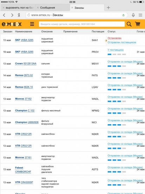Close the Сообщения tab
Viewport: 145px width, 194px height.
click(38, 8)
